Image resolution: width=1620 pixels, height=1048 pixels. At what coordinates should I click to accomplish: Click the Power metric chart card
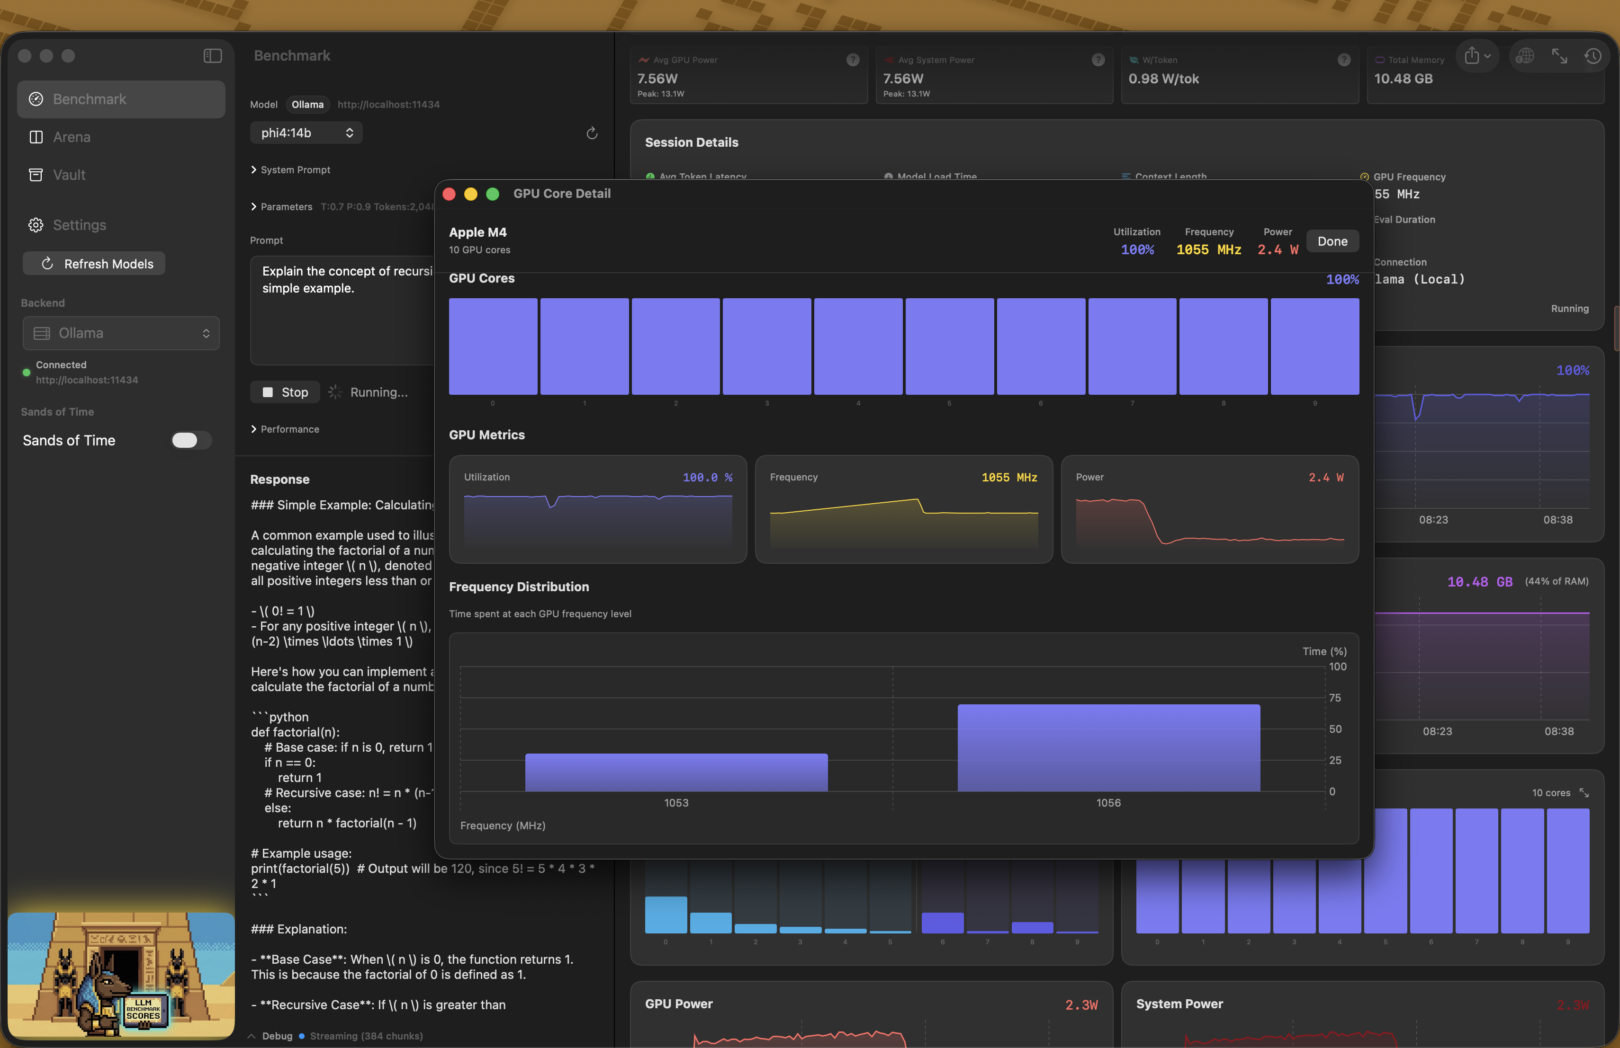(x=1210, y=509)
